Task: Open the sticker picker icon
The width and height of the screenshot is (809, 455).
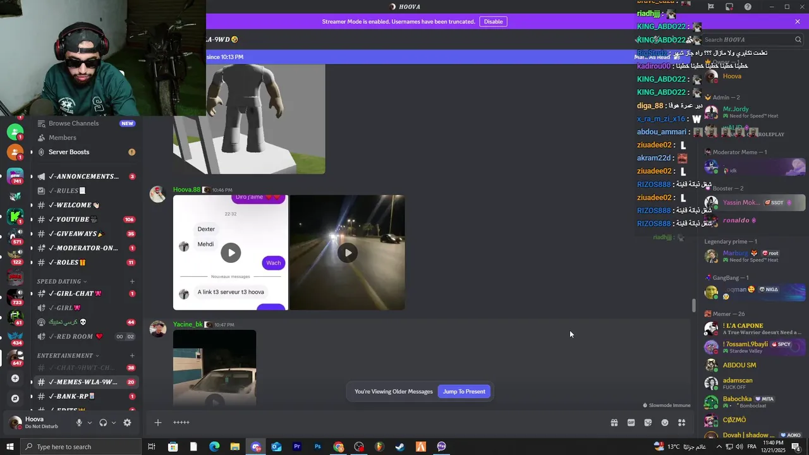Action: tap(648, 423)
